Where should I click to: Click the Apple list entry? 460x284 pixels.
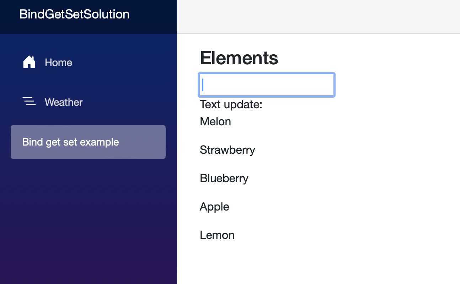[214, 207]
